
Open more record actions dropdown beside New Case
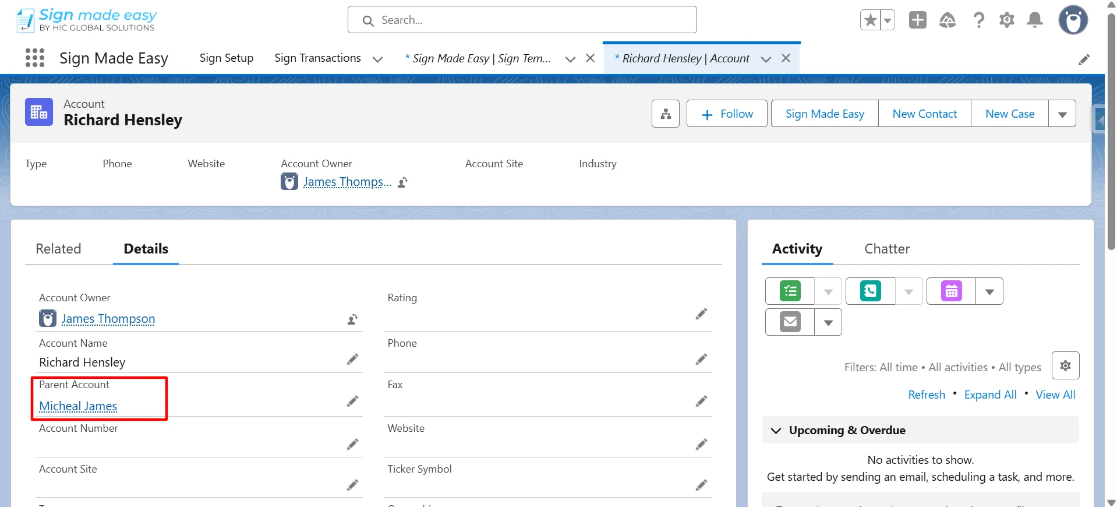pyautogui.click(x=1062, y=114)
